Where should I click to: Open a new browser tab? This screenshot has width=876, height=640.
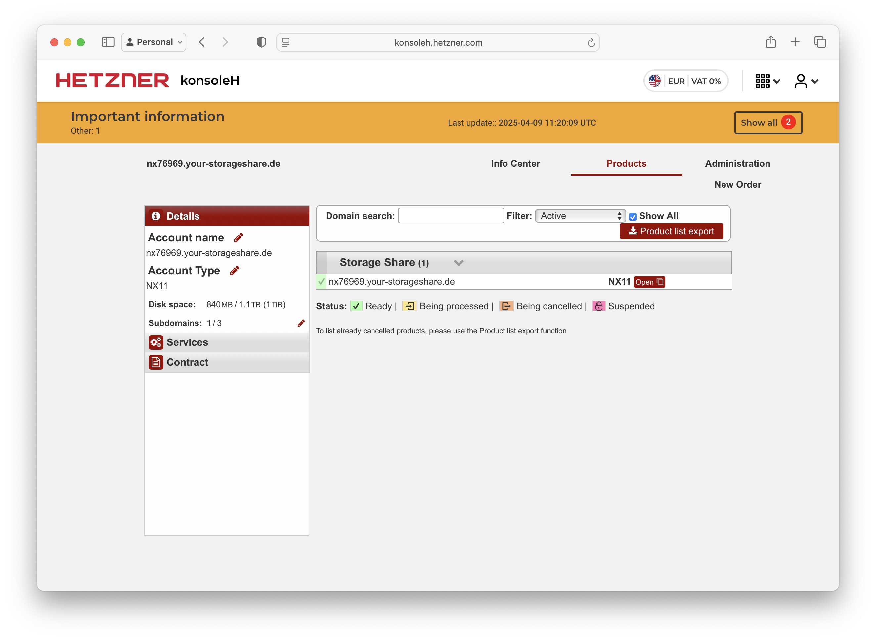click(x=795, y=42)
